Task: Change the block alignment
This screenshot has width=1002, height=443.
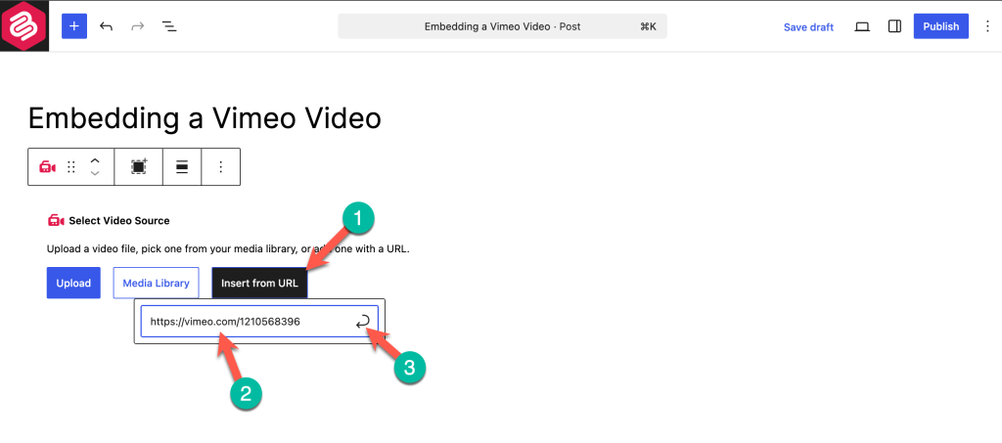Action: tap(182, 167)
